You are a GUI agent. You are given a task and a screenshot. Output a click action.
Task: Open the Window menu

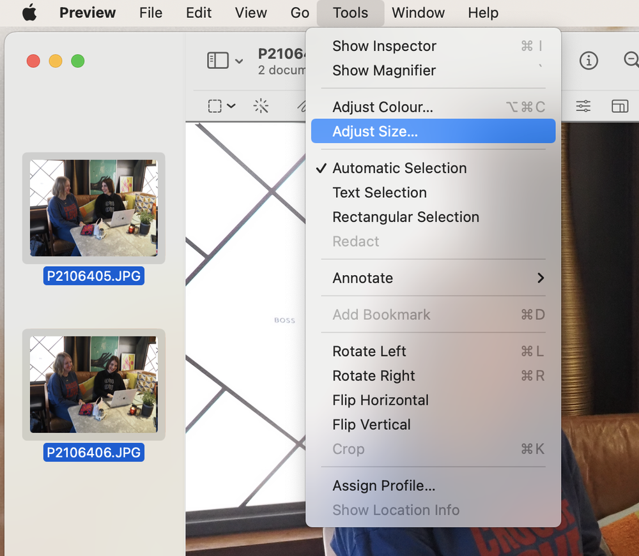point(418,13)
